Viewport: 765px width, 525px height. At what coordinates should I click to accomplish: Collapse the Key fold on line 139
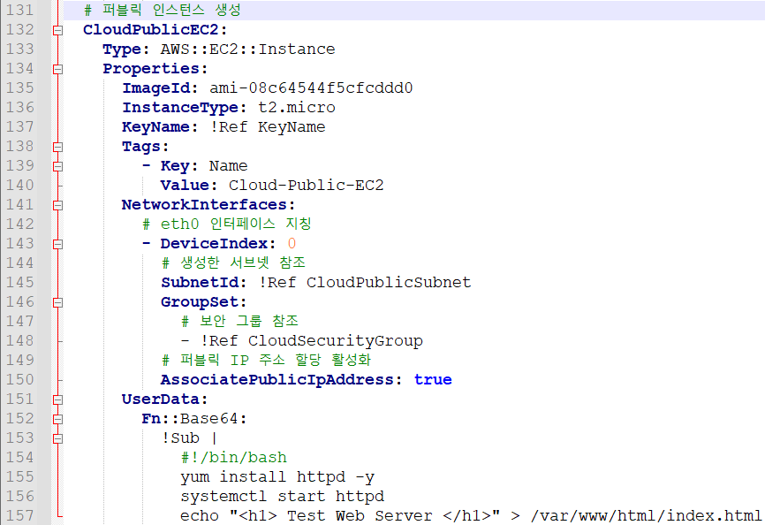point(57,166)
